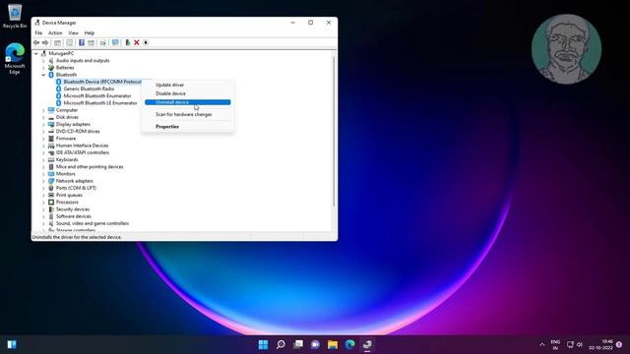The width and height of the screenshot is (630, 354).
Task: Choose Scan for hardware changes in context menu
Action: click(x=188, y=114)
